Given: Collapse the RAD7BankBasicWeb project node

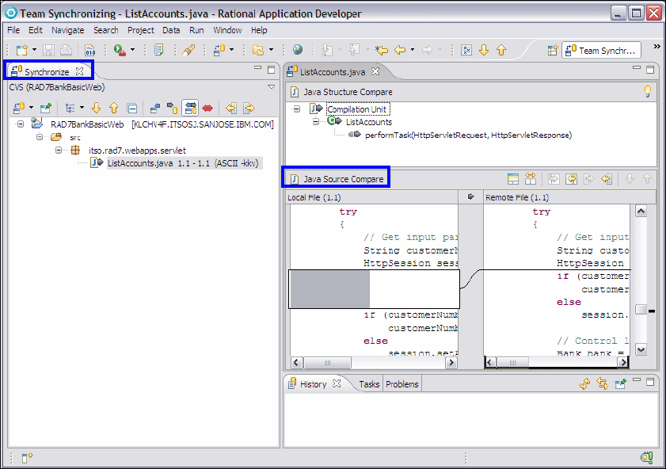Looking at the screenshot, I should coord(21,124).
